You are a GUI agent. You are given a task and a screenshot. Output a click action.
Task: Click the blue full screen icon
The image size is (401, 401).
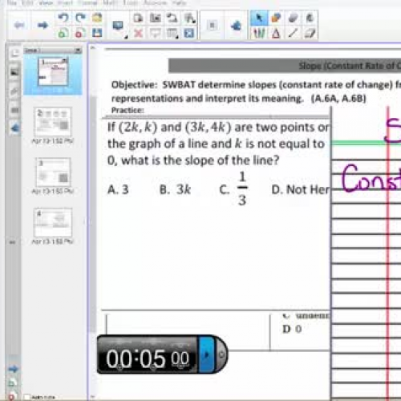(188, 34)
